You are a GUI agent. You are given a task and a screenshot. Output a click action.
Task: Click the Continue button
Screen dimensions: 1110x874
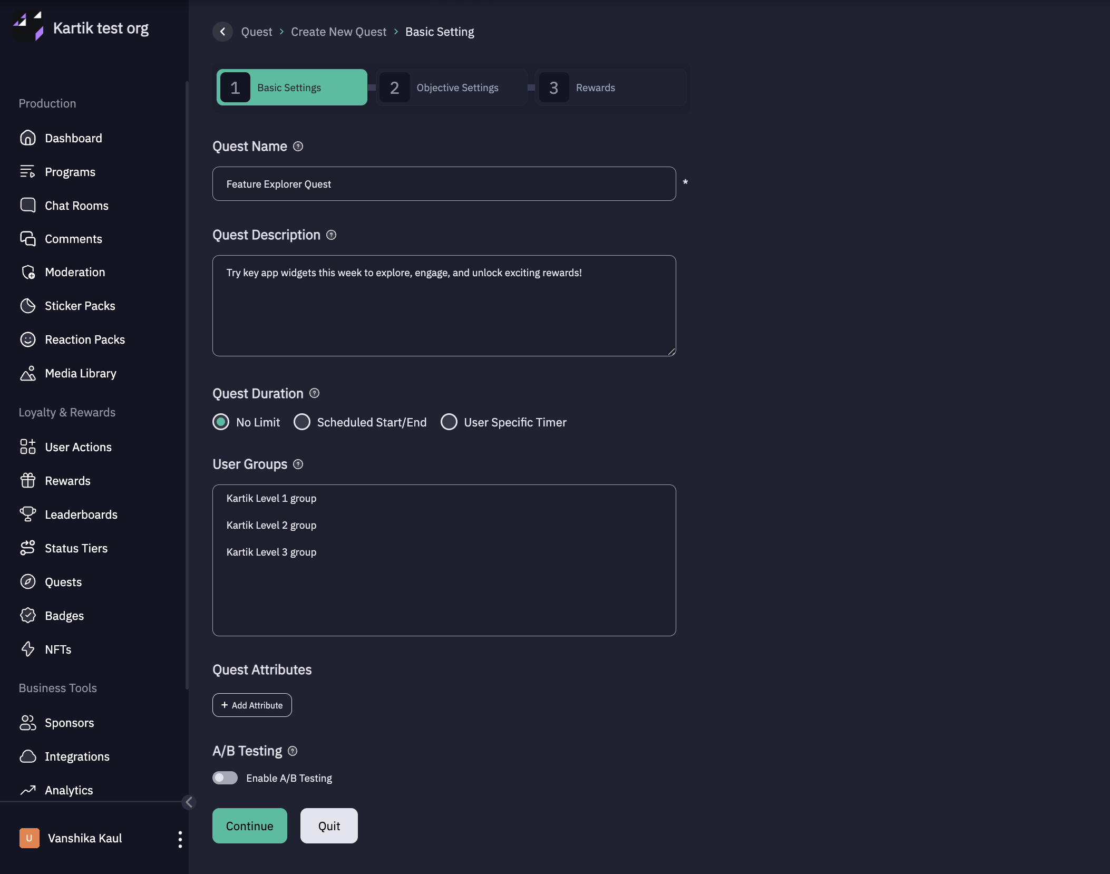249,826
